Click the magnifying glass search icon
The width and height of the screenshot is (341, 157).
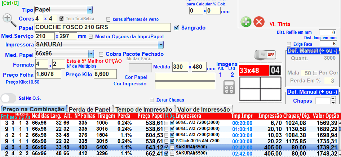pos(9,20)
